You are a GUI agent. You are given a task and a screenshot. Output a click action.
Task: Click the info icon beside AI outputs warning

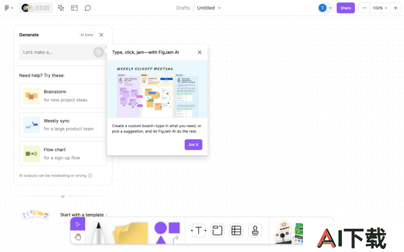click(x=90, y=175)
